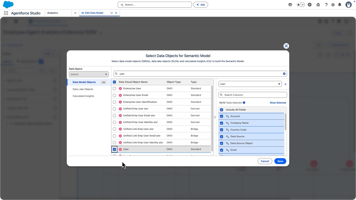The height and width of the screenshot is (200, 356).
Task: Uncheck the Data Source Object field checkbox
Action: pyautogui.click(x=222, y=143)
